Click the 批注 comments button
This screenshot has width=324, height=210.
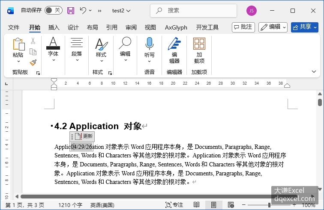pyautogui.click(x=243, y=27)
